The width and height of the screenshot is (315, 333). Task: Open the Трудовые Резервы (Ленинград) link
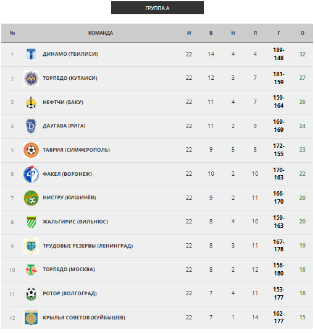pyautogui.click(x=88, y=246)
